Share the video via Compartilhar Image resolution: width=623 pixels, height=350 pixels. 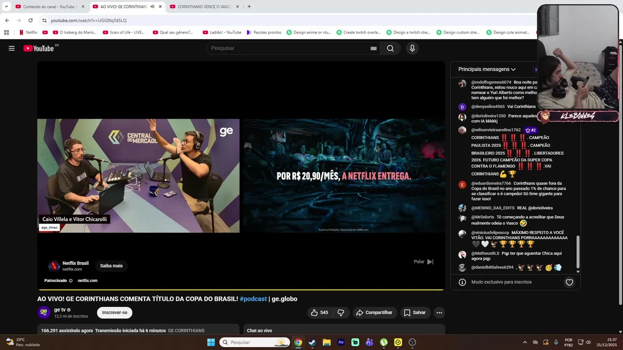tap(374, 313)
